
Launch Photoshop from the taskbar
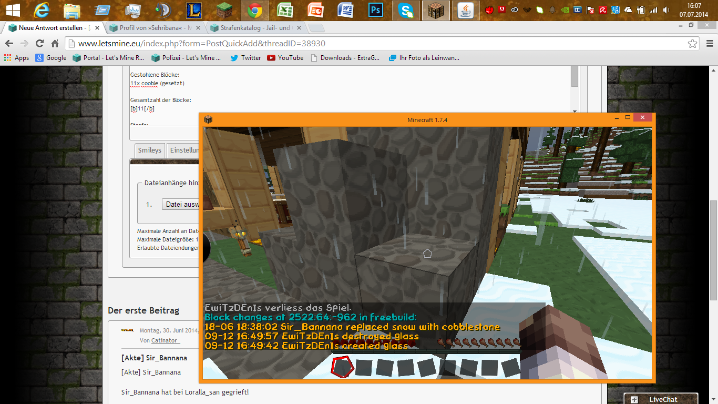tap(375, 10)
